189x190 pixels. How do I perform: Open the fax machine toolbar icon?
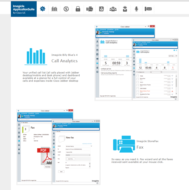pyautogui.click(x=90, y=9)
